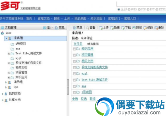The image size is (168, 116).
Task: Select the PDF search radio button
Action: (139, 9)
